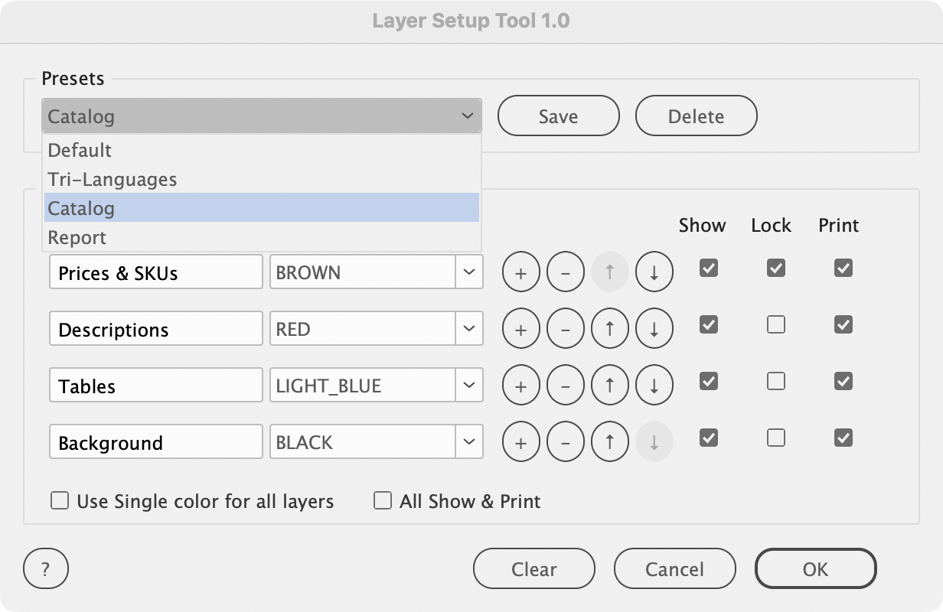Move the Tables layer up
This screenshot has width=943, height=612.
click(x=609, y=386)
